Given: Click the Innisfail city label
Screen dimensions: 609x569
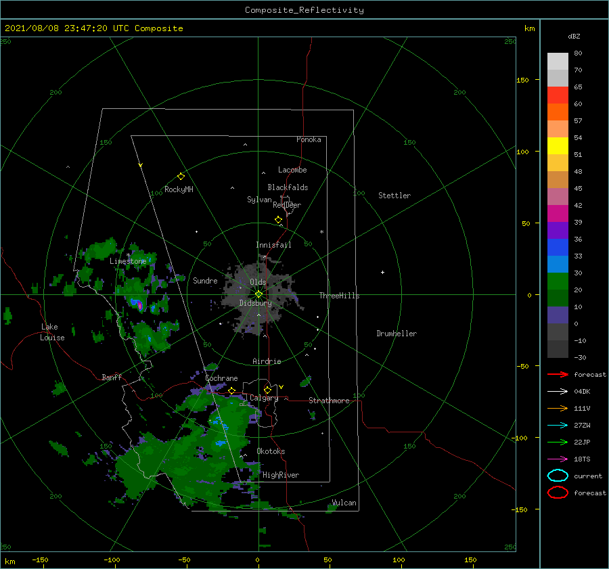Looking at the screenshot, I should point(273,245).
